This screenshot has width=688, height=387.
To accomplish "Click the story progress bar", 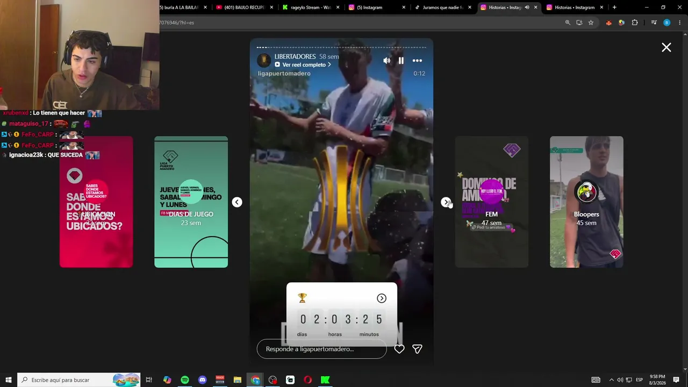I will [341, 47].
